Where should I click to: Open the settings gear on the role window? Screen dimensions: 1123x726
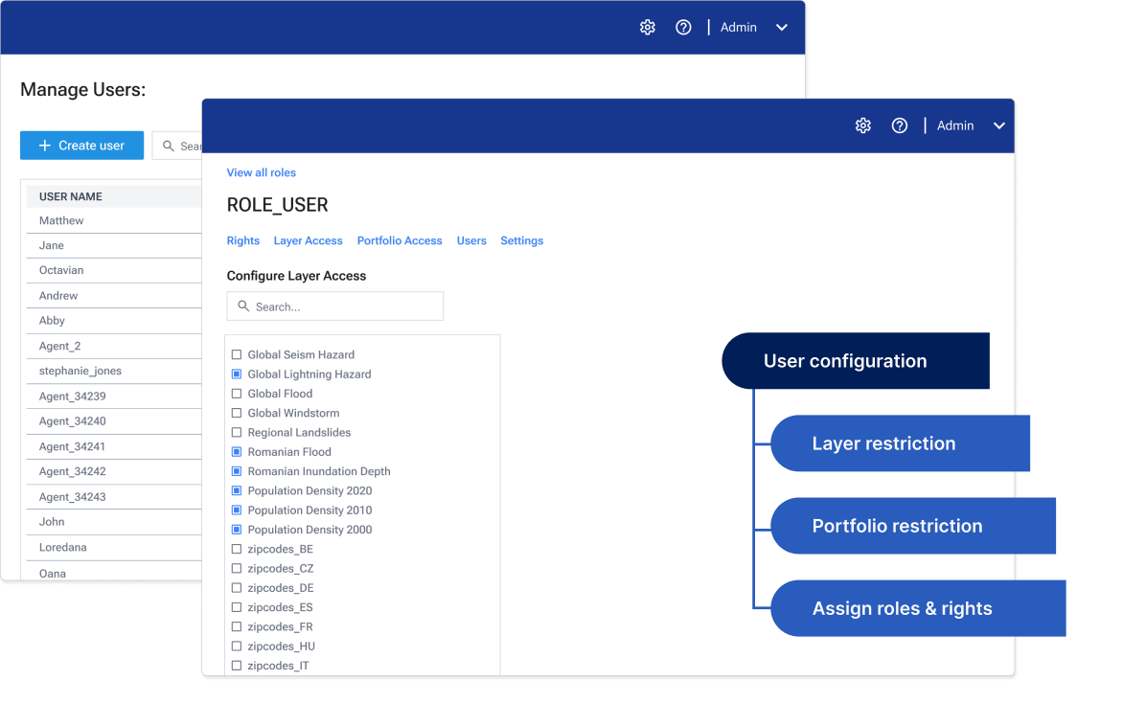862,125
